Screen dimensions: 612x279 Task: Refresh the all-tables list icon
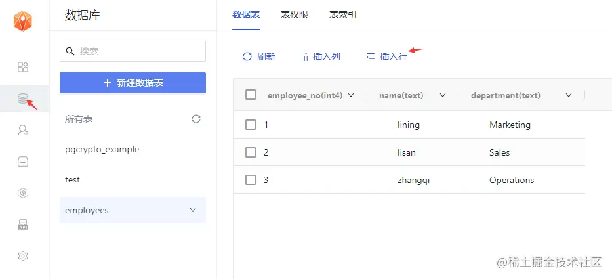pos(196,119)
